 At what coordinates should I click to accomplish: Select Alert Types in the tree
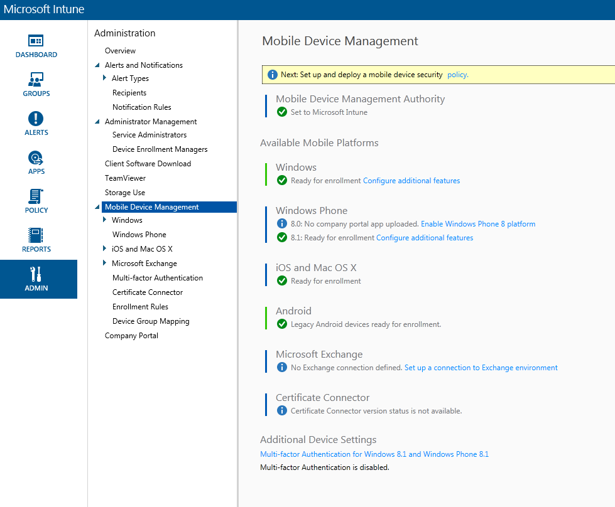[130, 78]
